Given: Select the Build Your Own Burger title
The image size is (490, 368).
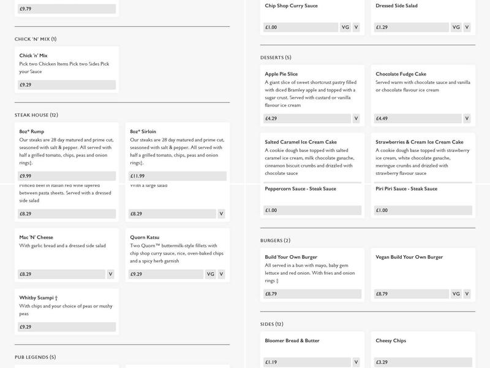Looking at the screenshot, I should click(x=291, y=257).
